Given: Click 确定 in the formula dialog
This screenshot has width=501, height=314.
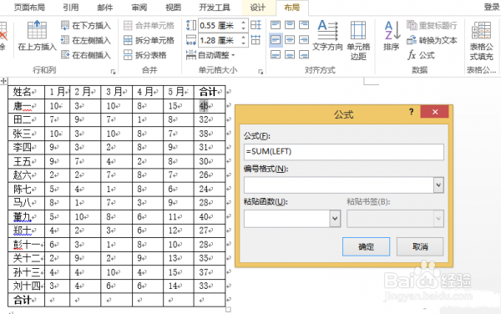Looking at the screenshot, I should (x=366, y=246).
